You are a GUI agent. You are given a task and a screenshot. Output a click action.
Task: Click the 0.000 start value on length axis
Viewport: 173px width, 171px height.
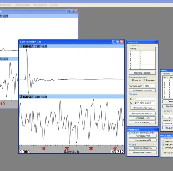click(24, 152)
